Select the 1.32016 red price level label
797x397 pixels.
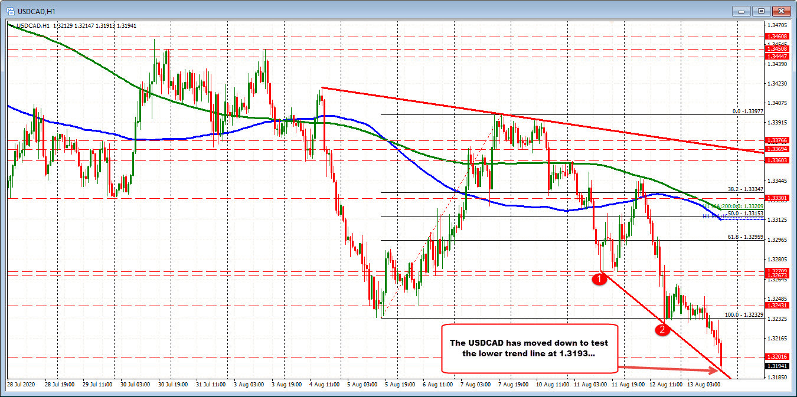click(776, 356)
